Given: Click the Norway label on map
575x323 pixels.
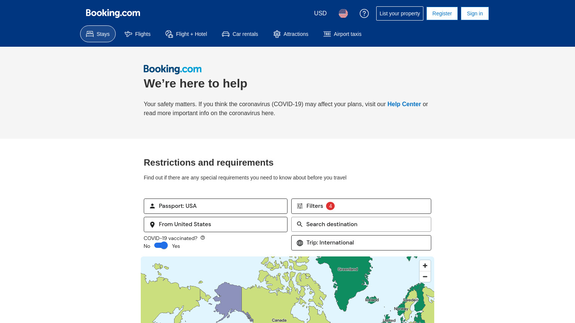Looking at the screenshot, I should 401,309.
